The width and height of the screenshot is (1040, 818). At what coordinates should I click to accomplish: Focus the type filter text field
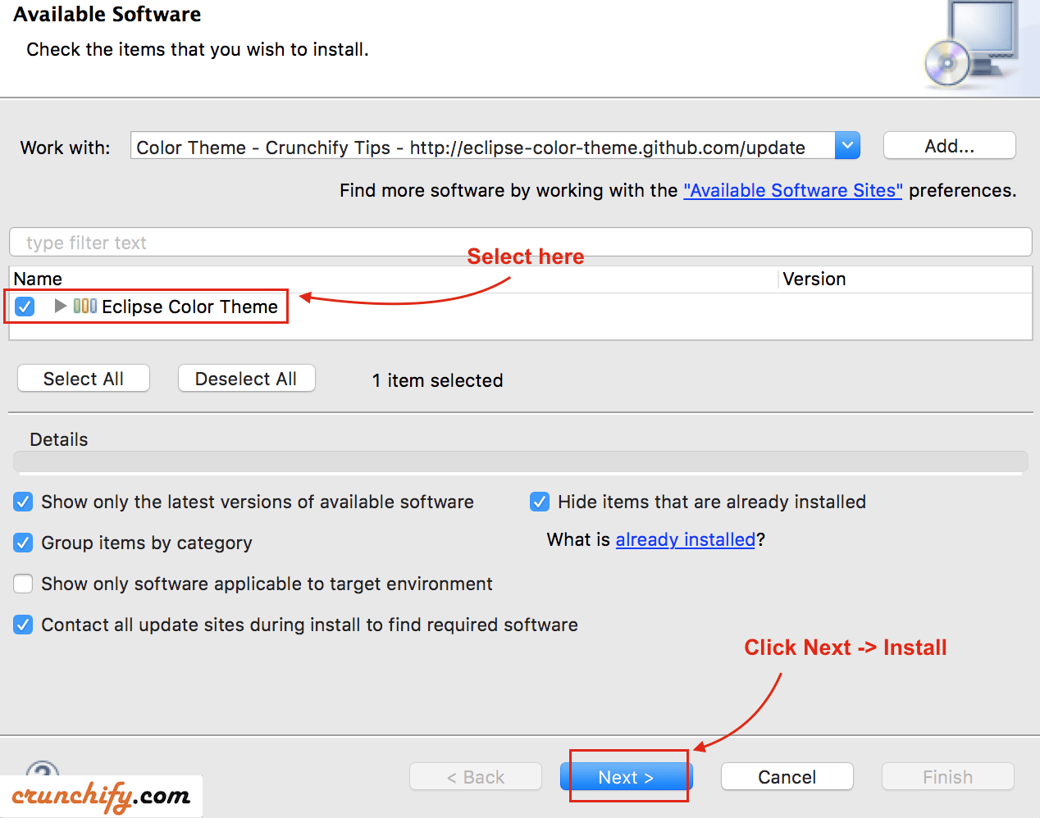pos(520,243)
